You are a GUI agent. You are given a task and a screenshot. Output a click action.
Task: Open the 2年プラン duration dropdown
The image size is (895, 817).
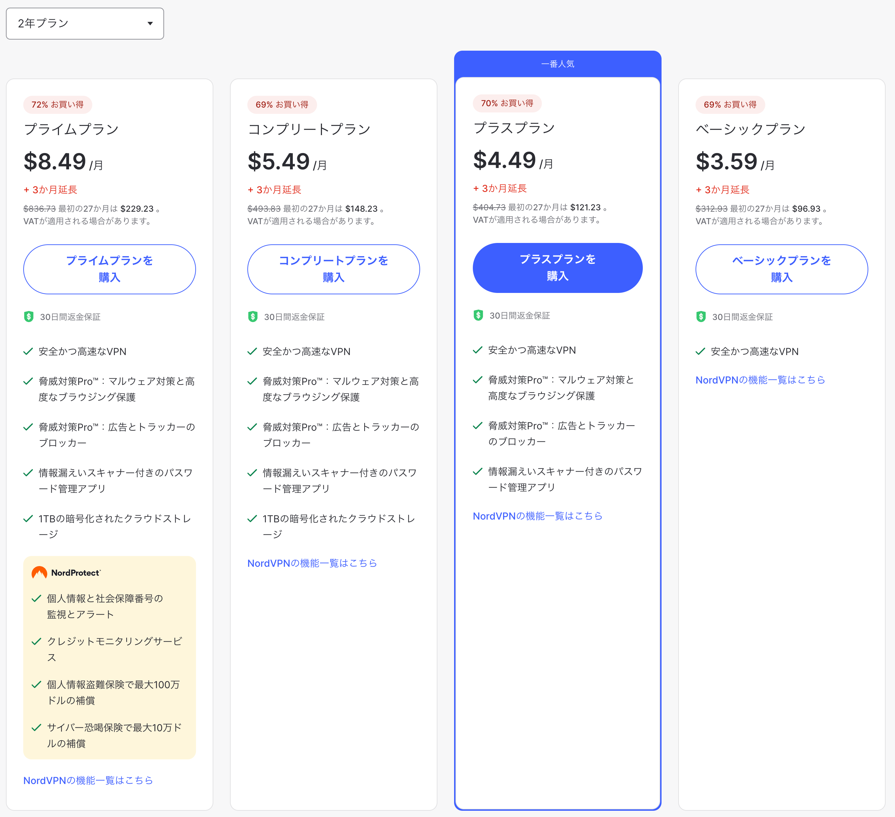(85, 24)
